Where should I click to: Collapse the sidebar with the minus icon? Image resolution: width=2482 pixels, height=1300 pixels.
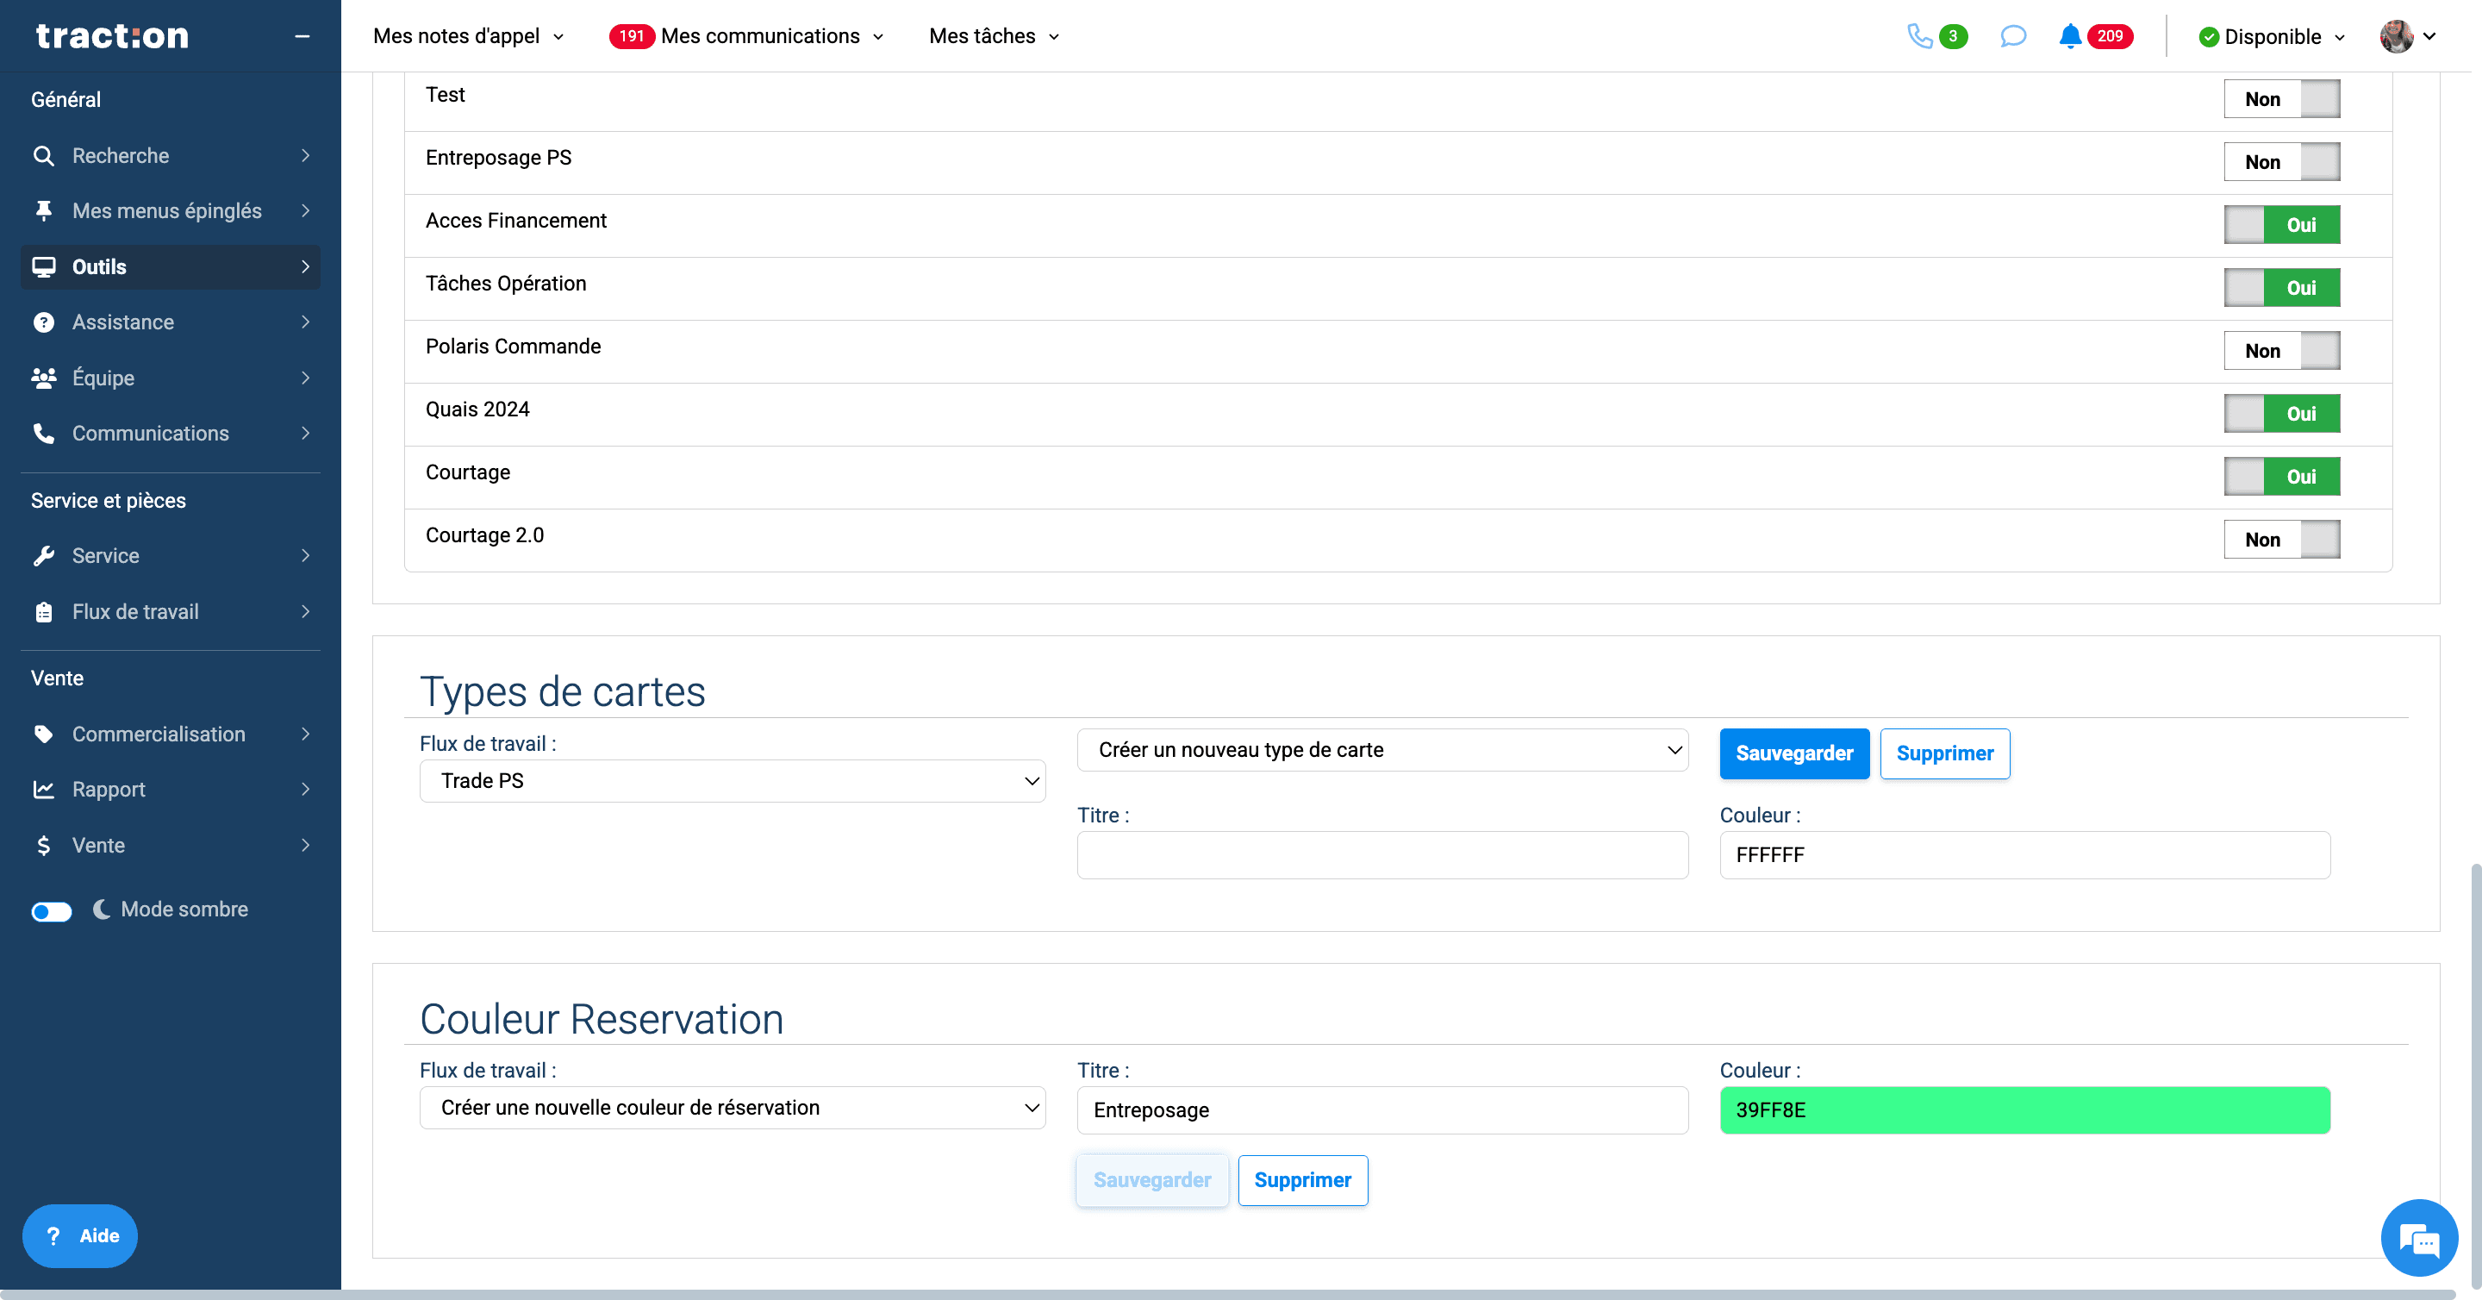click(302, 36)
